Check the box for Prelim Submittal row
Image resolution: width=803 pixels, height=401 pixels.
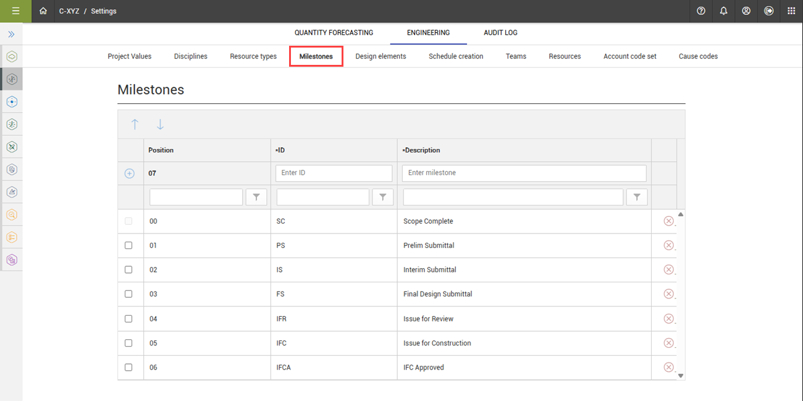point(128,245)
